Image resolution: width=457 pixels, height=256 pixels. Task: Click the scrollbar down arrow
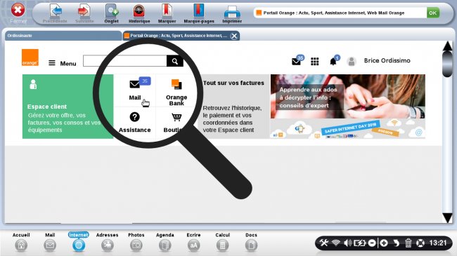[447, 217]
